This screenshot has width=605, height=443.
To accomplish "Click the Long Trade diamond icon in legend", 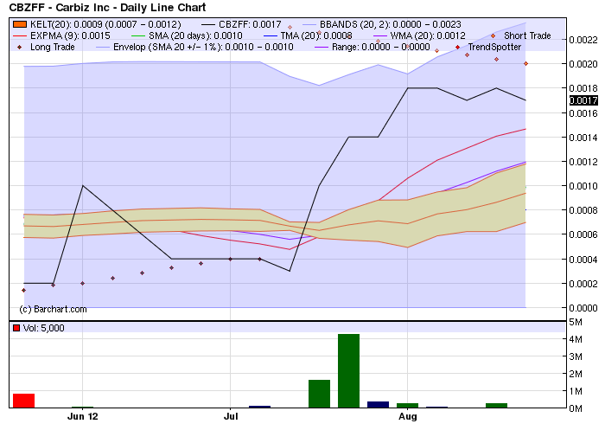I will 20,47.
